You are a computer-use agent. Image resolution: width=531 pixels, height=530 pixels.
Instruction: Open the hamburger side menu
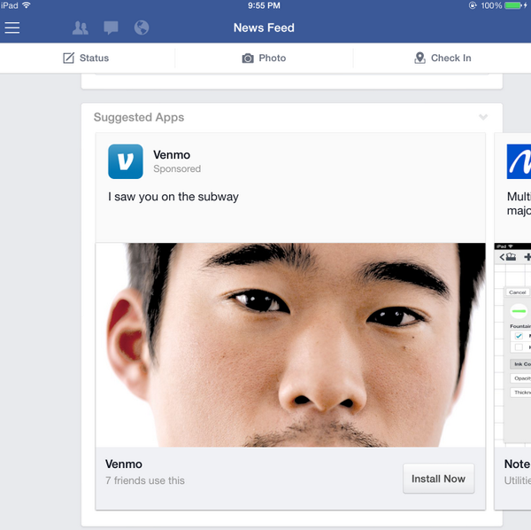[x=12, y=27]
